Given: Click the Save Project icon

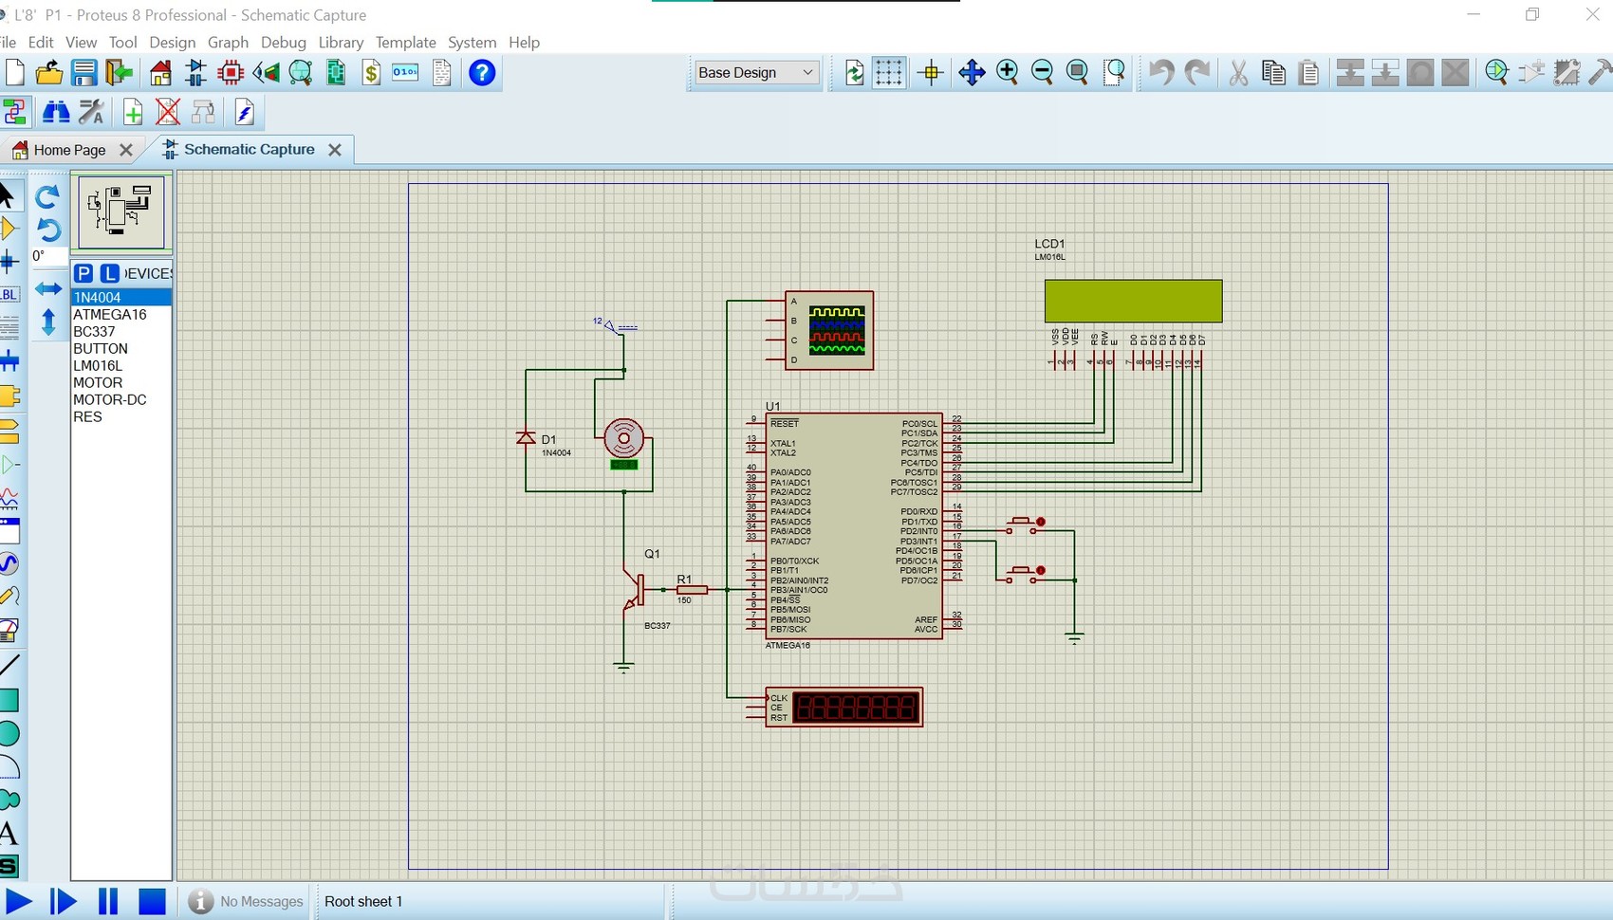Looking at the screenshot, I should [x=84, y=73].
